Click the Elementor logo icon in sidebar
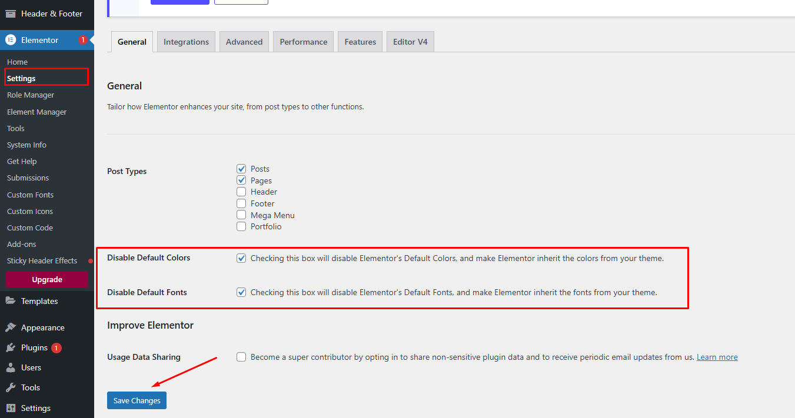Viewport: 795px width, 418px height. pos(11,40)
